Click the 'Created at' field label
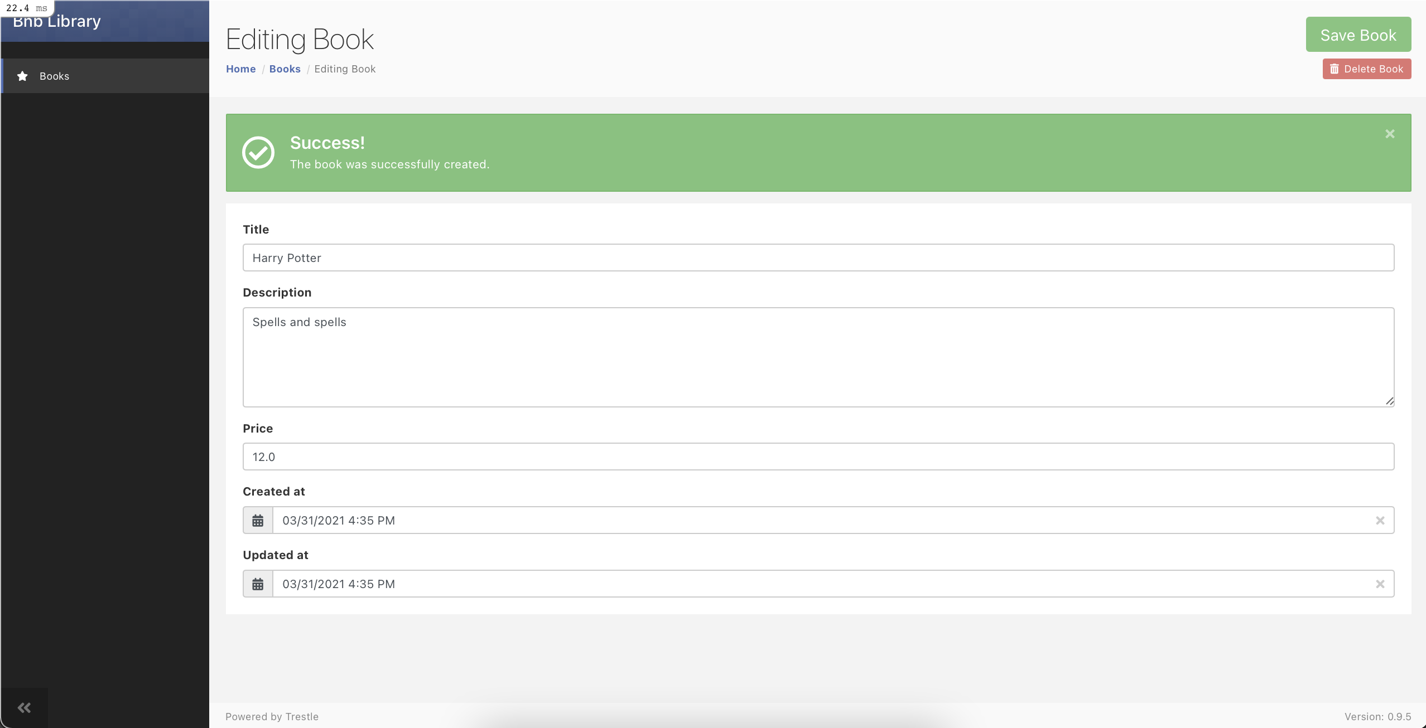This screenshot has width=1426, height=728. tap(273, 492)
